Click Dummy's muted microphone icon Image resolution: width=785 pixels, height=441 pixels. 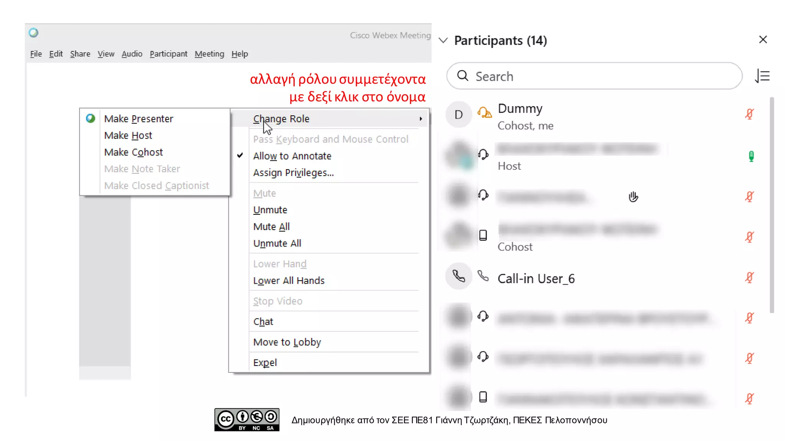[749, 114]
